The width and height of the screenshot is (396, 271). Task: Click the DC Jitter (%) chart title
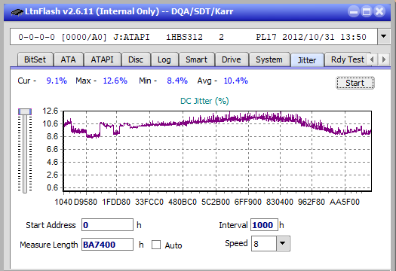(x=204, y=101)
